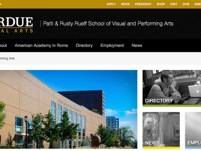Select News in the black navigation bar
The image size is (201, 151).
pos(137,46)
